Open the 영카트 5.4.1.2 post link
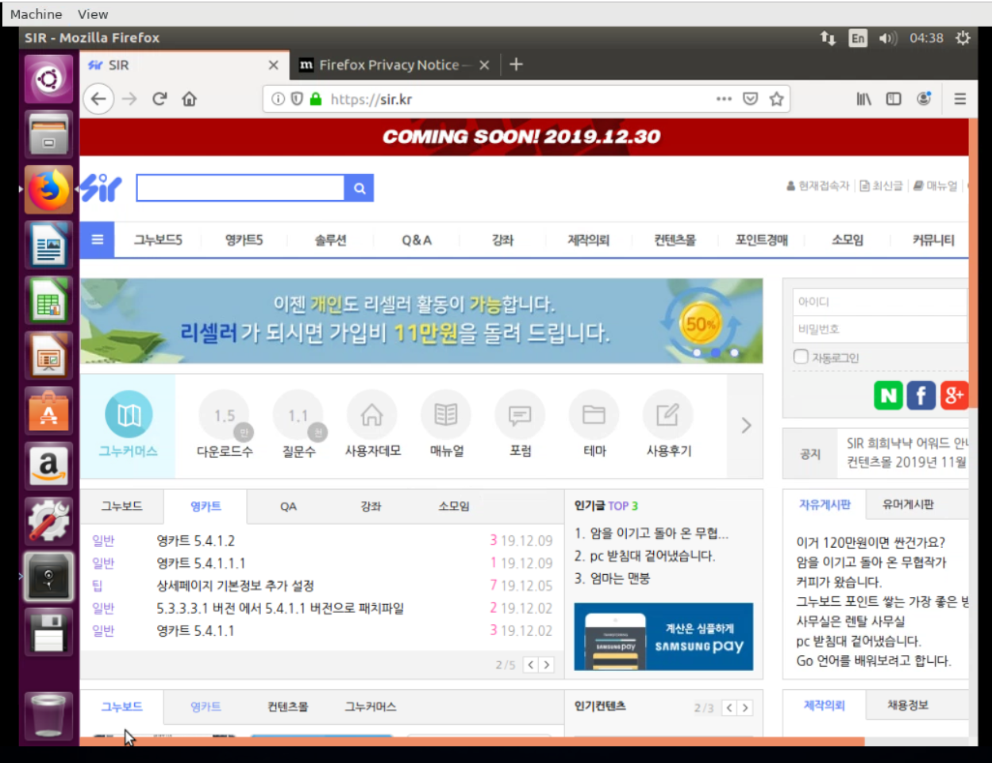The image size is (992, 763). point(195,541)
